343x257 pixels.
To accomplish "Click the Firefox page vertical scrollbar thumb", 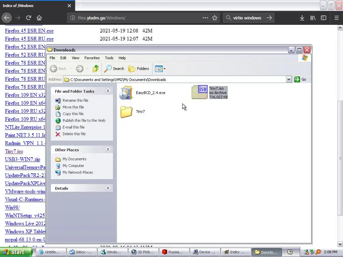I will click(x=340, y=158).
